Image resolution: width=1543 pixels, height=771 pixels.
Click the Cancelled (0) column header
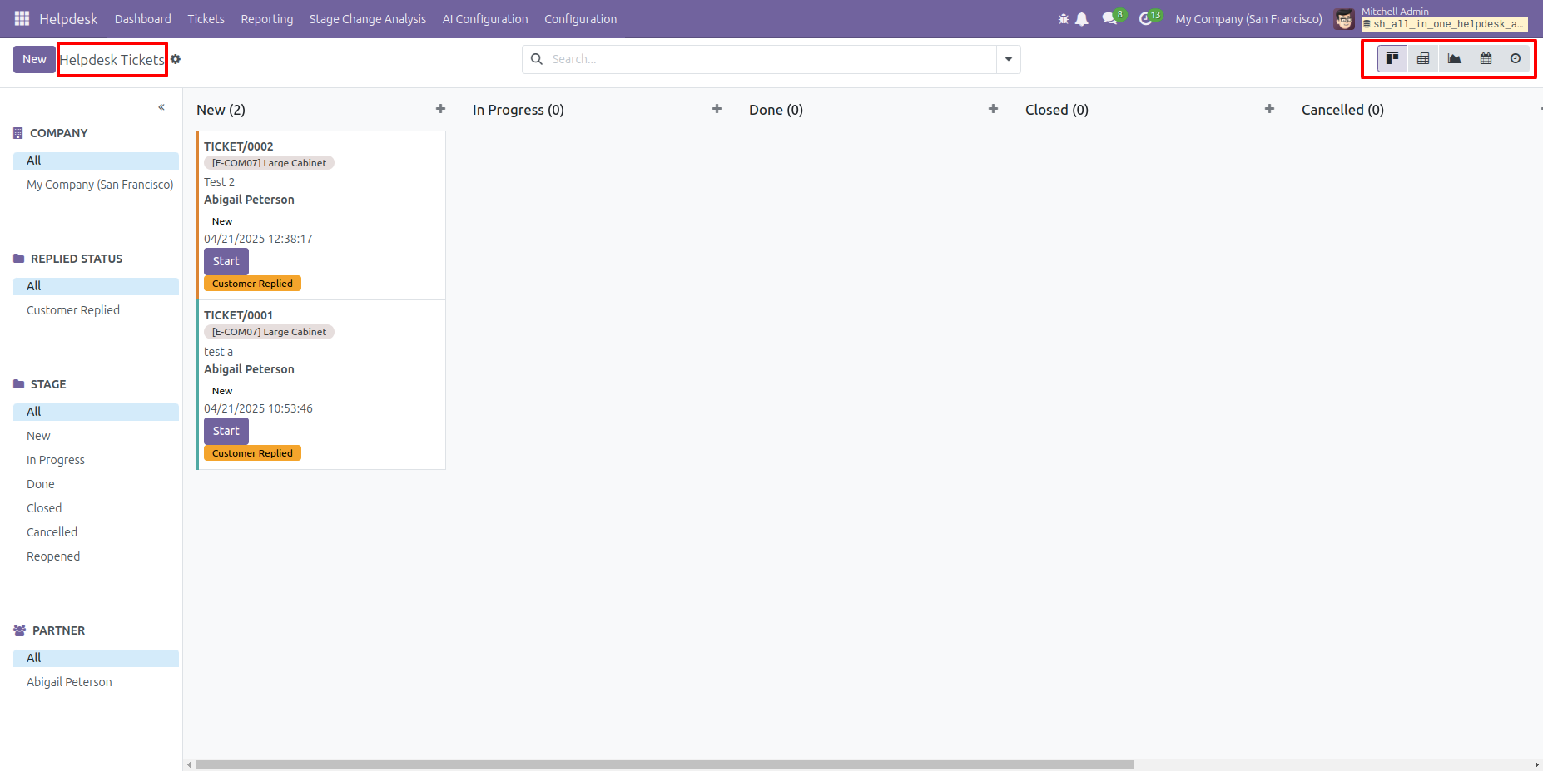[x=1342, y=110]
